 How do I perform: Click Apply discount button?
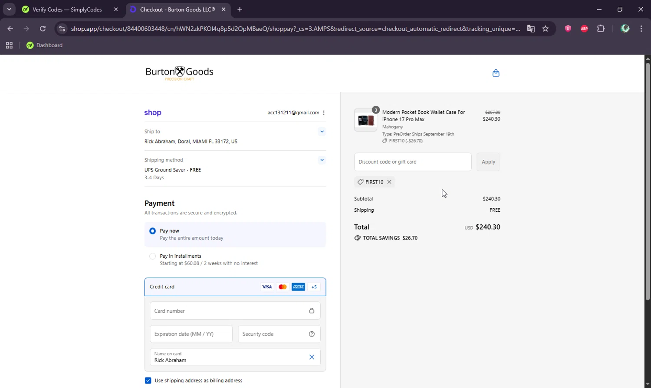point(488,162)
